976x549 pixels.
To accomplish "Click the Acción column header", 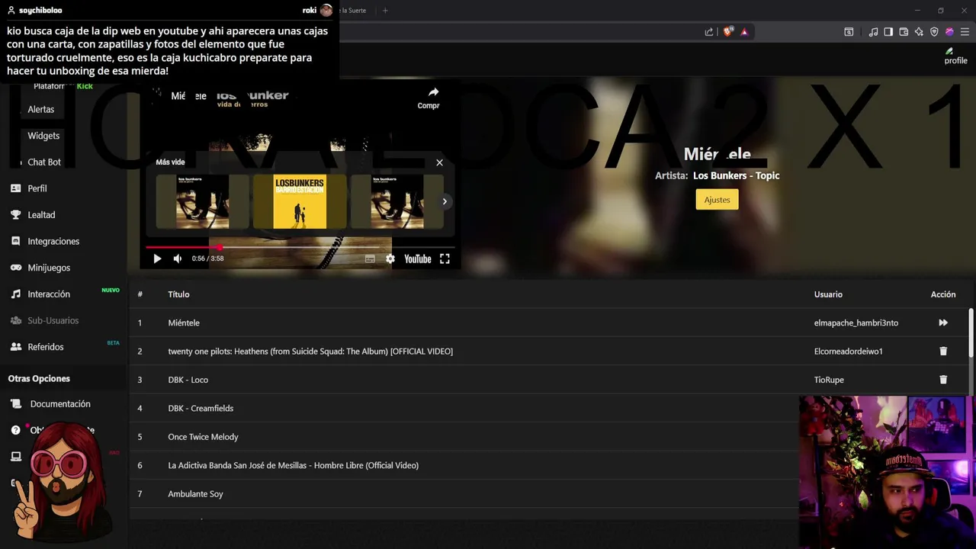I will point(943,294).
